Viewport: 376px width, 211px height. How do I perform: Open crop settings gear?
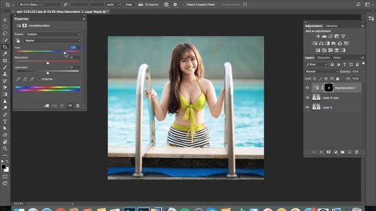pos(175,5)
